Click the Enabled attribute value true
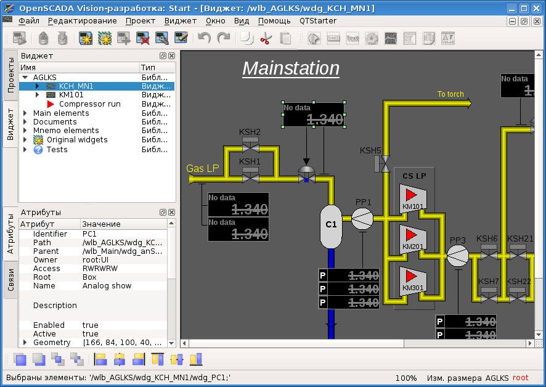This screenshot has height=387, width=546. [91, 325]
